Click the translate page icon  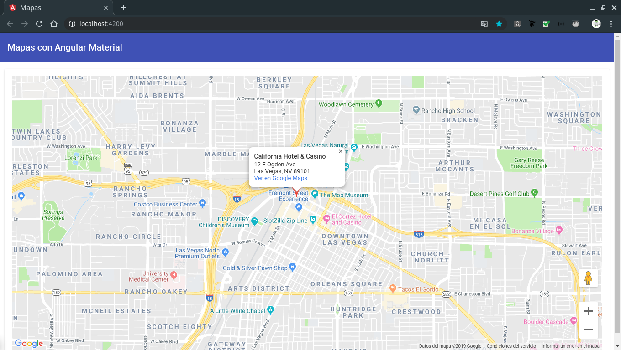(x=484, y=24)
